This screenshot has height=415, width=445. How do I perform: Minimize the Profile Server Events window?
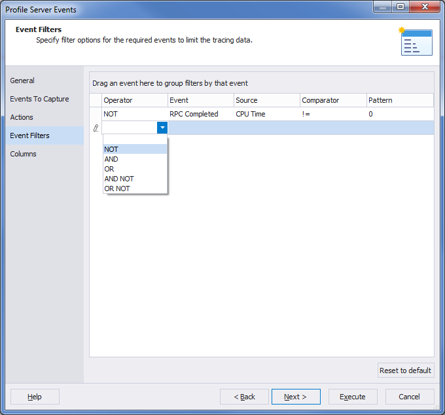point(383,7)
